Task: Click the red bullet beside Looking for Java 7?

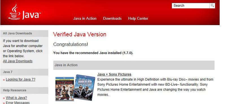Action: click(x=4, y=80)
